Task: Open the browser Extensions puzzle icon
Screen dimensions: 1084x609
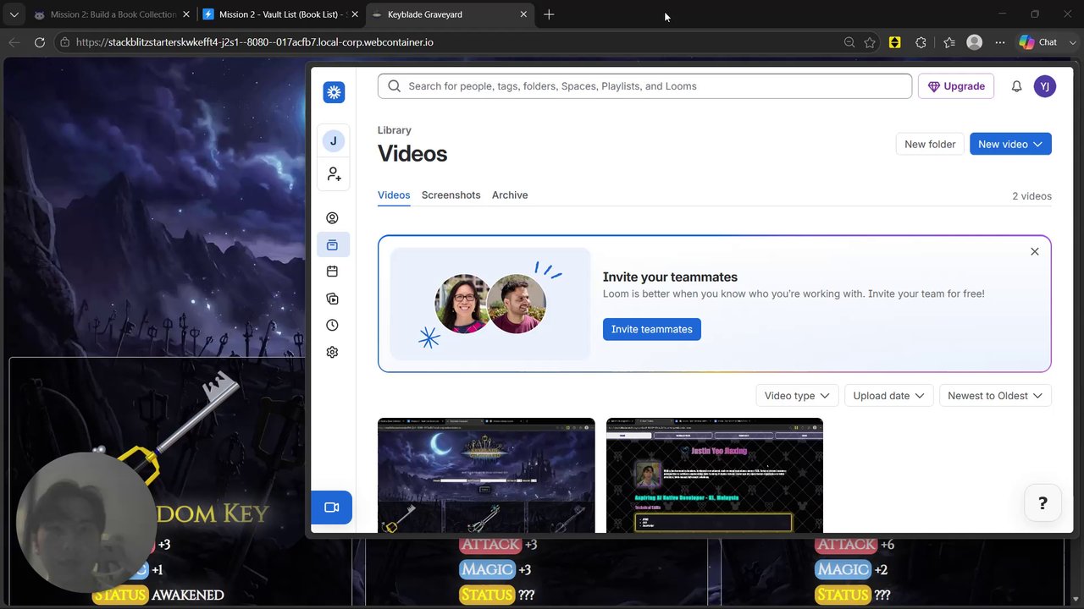Action: click(x=921, y=42)
